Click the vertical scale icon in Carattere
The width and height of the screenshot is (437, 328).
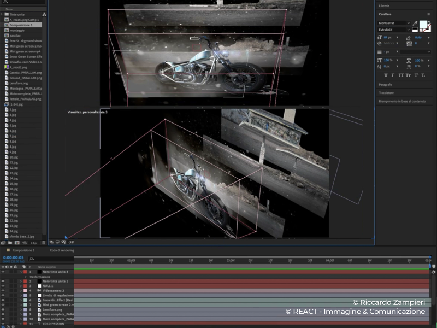coord(380,60)
